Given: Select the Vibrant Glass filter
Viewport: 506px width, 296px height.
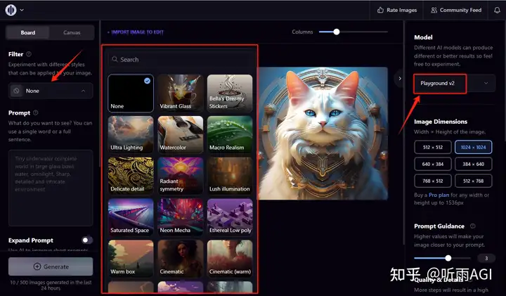Looking at the screenshot, I should (181, 94).
